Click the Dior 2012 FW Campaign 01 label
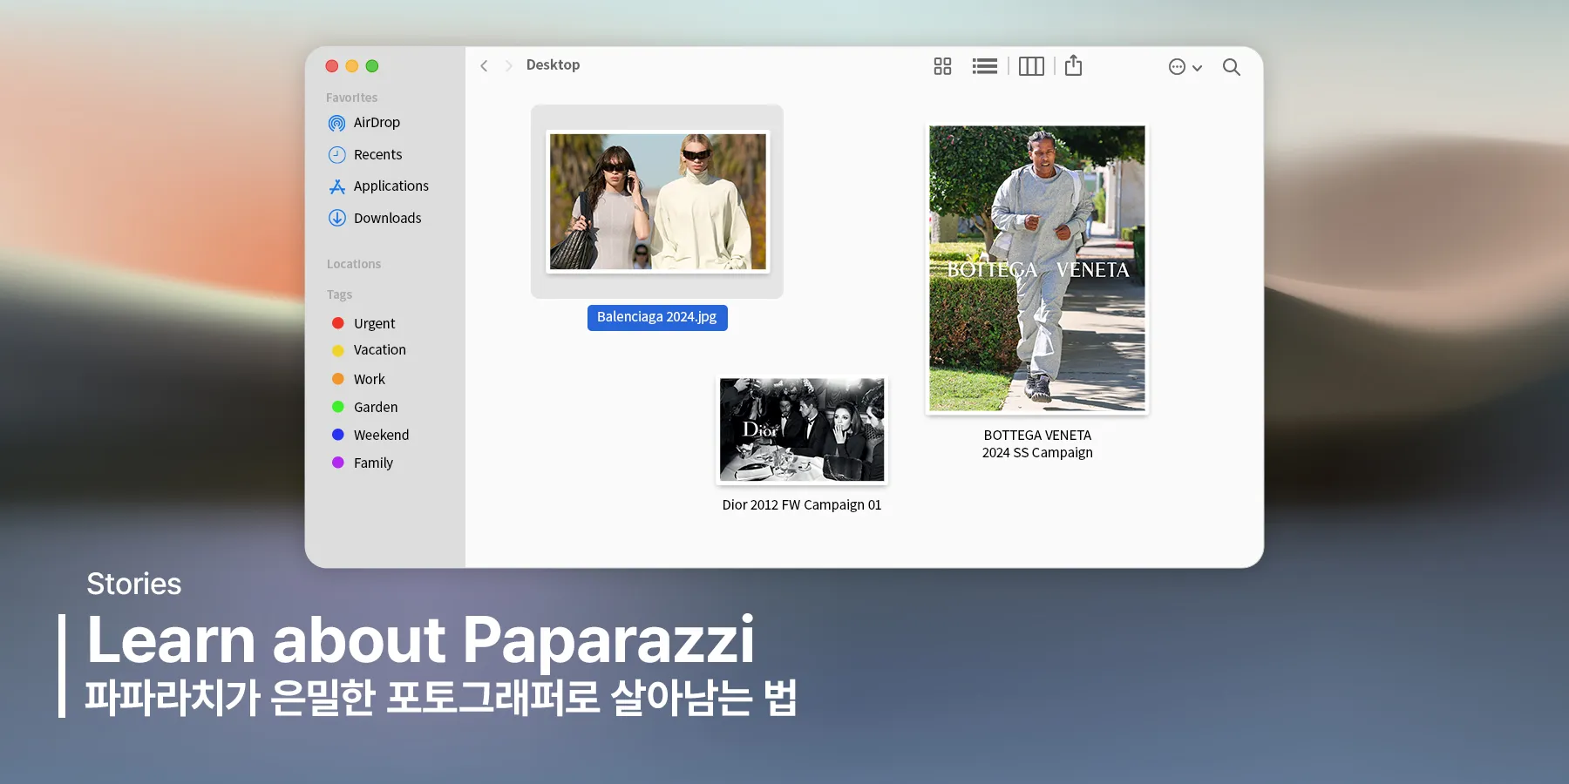1569x784 pixels. pos(802,505)
